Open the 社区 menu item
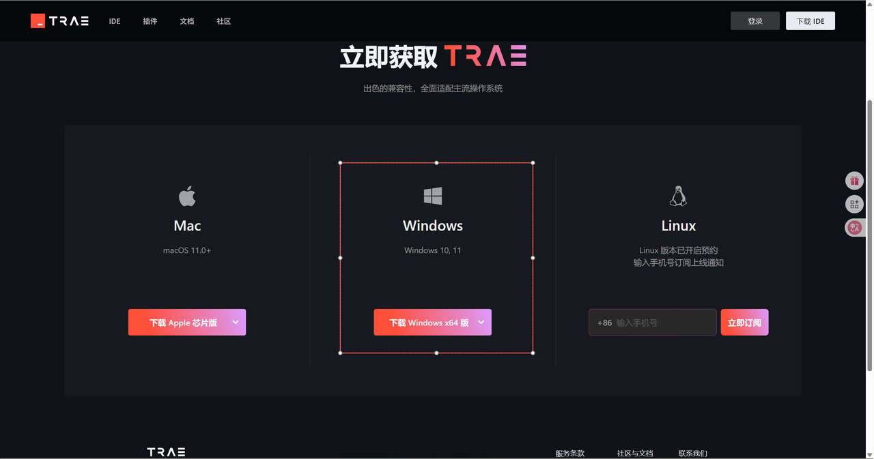The width and height of the screenshot is (874, 459). [224, 21]
